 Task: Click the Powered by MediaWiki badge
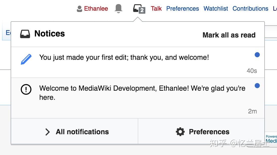(x=271, y=139)
